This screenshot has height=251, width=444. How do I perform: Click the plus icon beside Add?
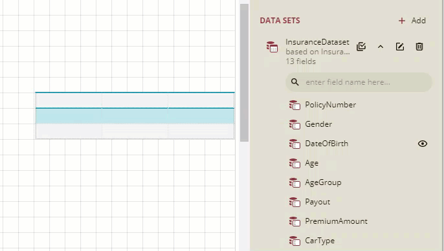pos(401,21)
